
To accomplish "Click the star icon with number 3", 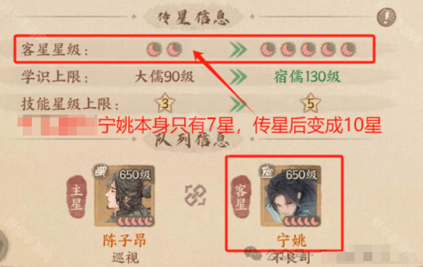I will pos(165,103).
